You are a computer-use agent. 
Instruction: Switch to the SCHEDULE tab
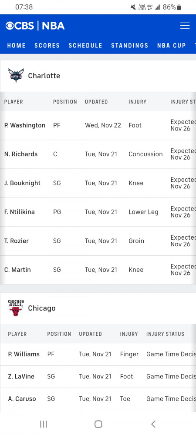[x=85, y=46]
